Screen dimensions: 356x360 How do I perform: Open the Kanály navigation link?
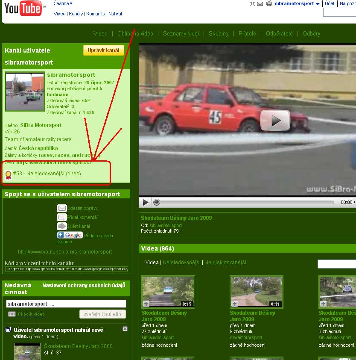(x=76, y=14)
